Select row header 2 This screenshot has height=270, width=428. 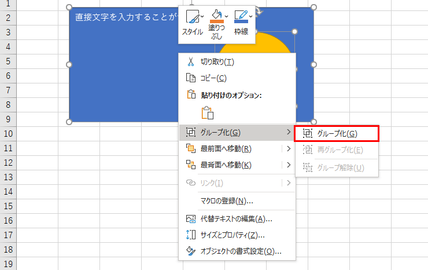tap(8, 18)
